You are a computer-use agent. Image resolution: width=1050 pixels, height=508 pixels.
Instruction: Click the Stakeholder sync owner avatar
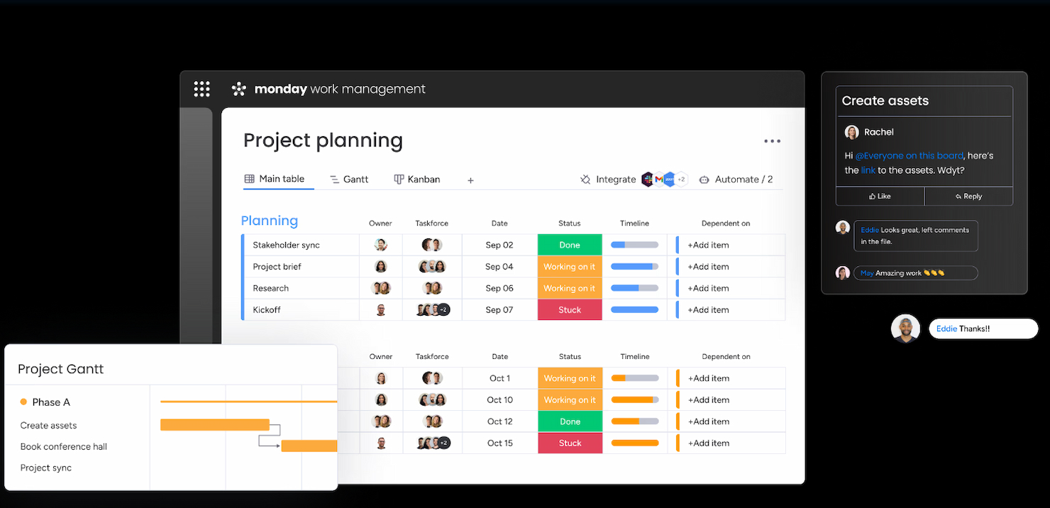[381, 245]
